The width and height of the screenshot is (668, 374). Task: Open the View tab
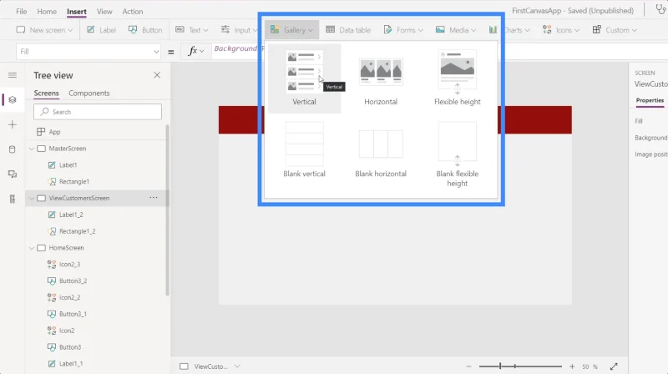(x=104, y=12)
